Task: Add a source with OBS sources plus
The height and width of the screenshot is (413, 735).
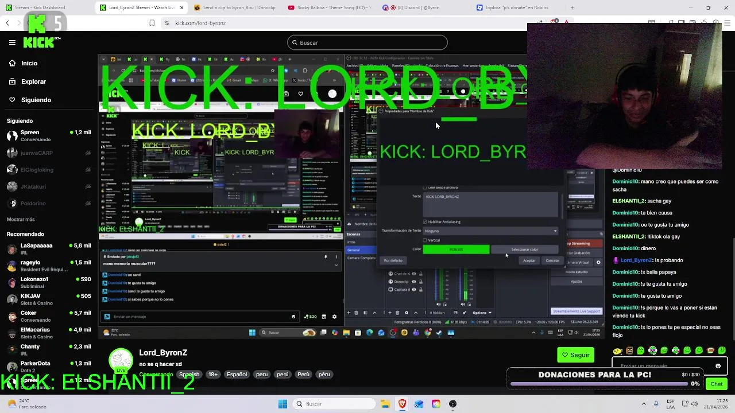Action: tap(390, 313)
